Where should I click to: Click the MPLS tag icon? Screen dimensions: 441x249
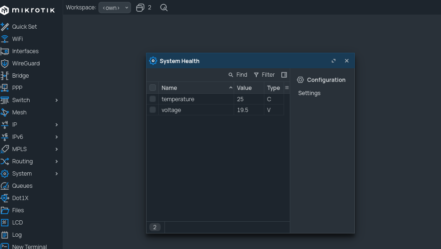(5, 149)
